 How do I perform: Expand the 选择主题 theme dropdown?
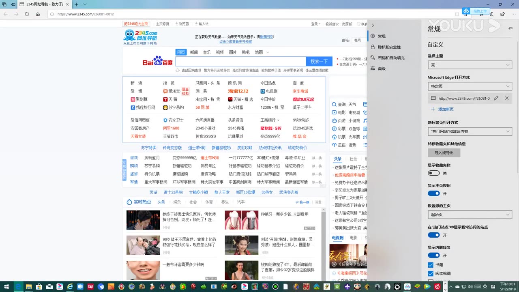[470, 65]
